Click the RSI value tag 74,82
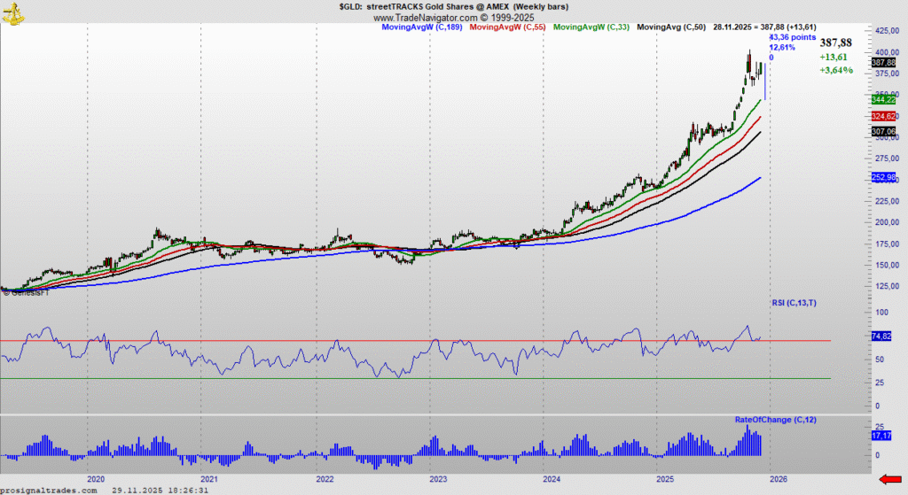Viewport: 908px width, 495px height. 881,336
